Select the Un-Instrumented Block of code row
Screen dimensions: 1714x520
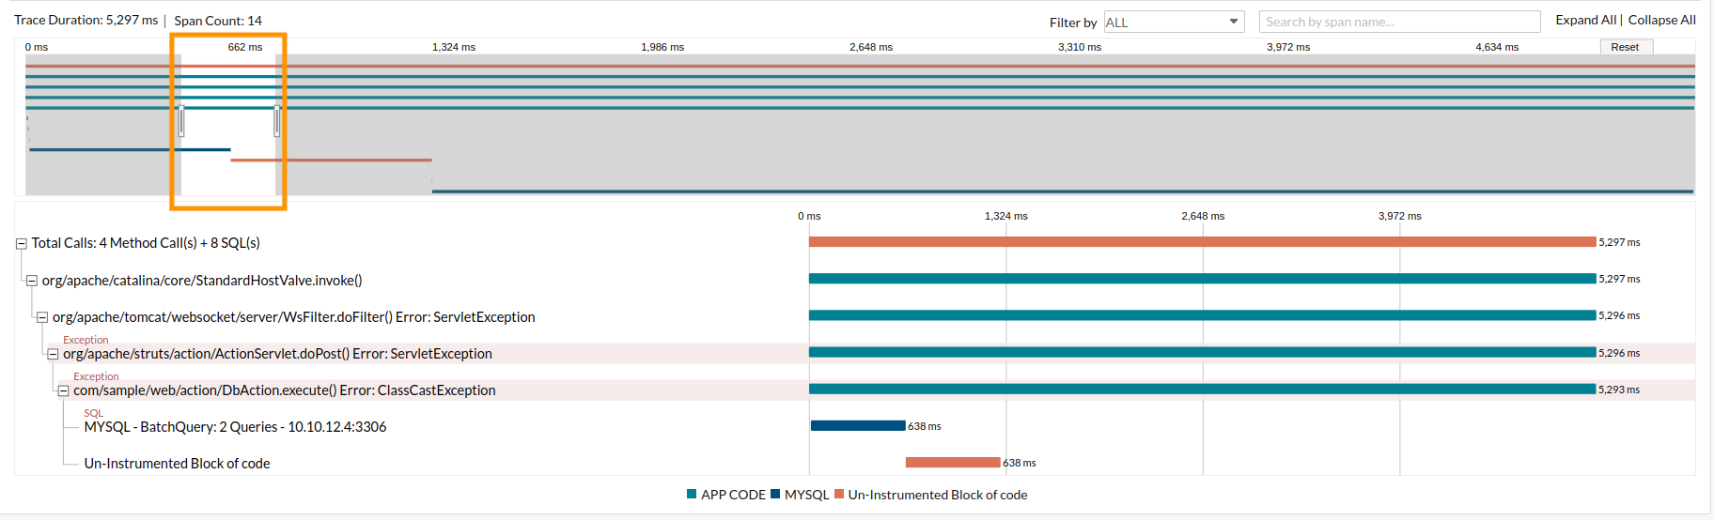click(177, 464)
